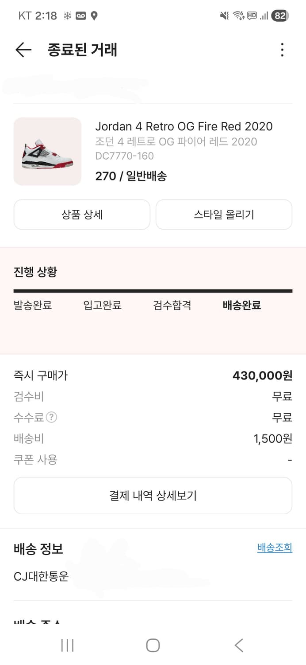Screen dimensions: 306x665
Task: Tap the muted sound icon in status bar
Action: click(224, 15)
